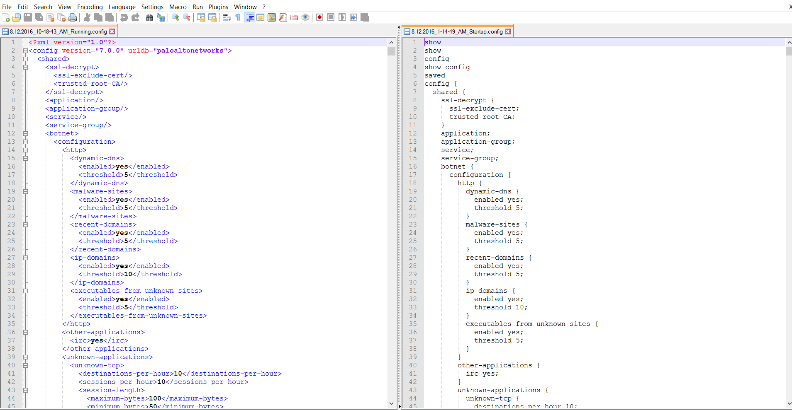Image resolution: width=792 pixels, height=410 pixels.
Task: Open Find with the binoculars icon
Action: pos(149,17)
